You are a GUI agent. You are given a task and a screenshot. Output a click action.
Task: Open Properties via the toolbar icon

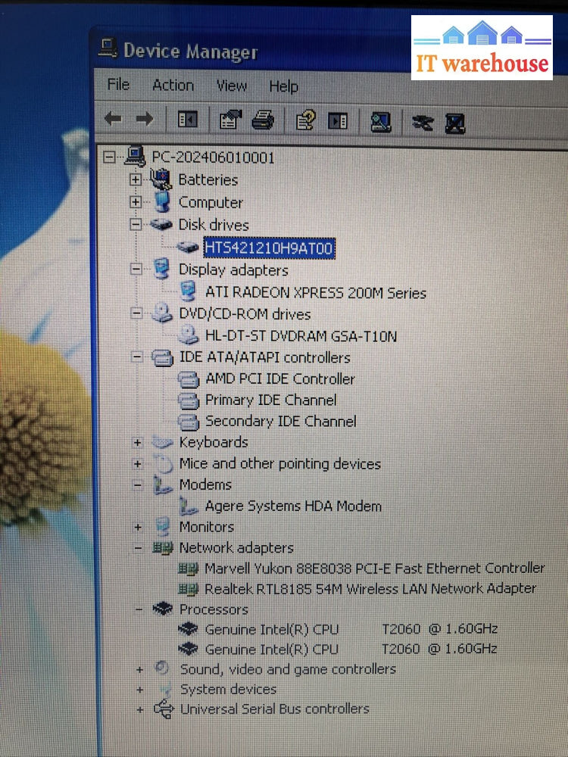point(230,120)
